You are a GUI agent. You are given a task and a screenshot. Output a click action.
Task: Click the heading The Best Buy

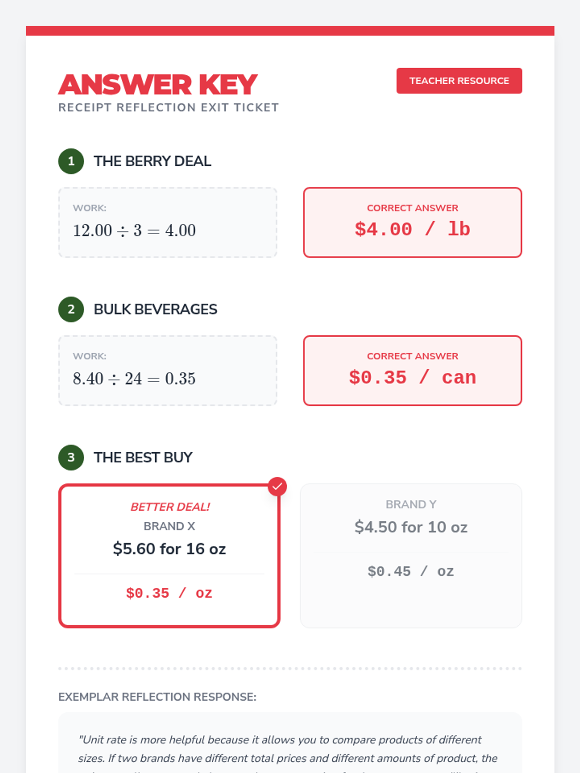pyautogui.click(x=143, y=458)
